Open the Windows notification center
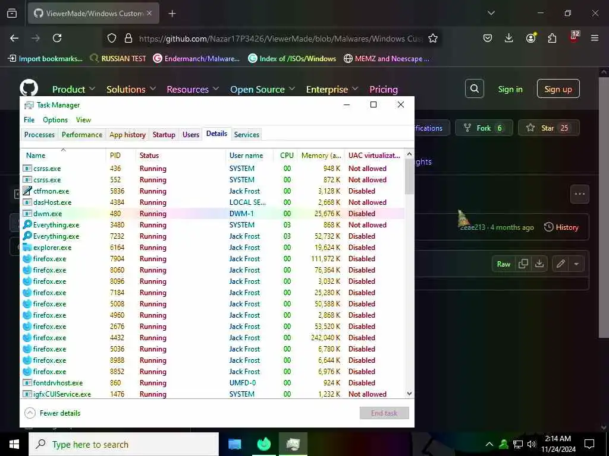This screenshot has height=456, width=609. (x=589, y=444)
